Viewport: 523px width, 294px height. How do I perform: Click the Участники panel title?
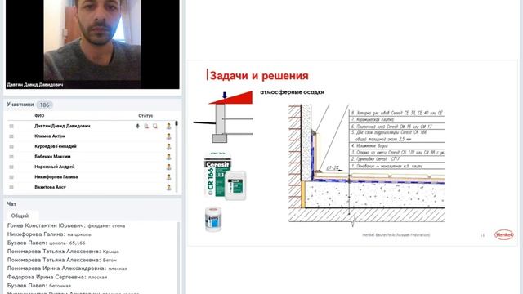coord(20,105)
